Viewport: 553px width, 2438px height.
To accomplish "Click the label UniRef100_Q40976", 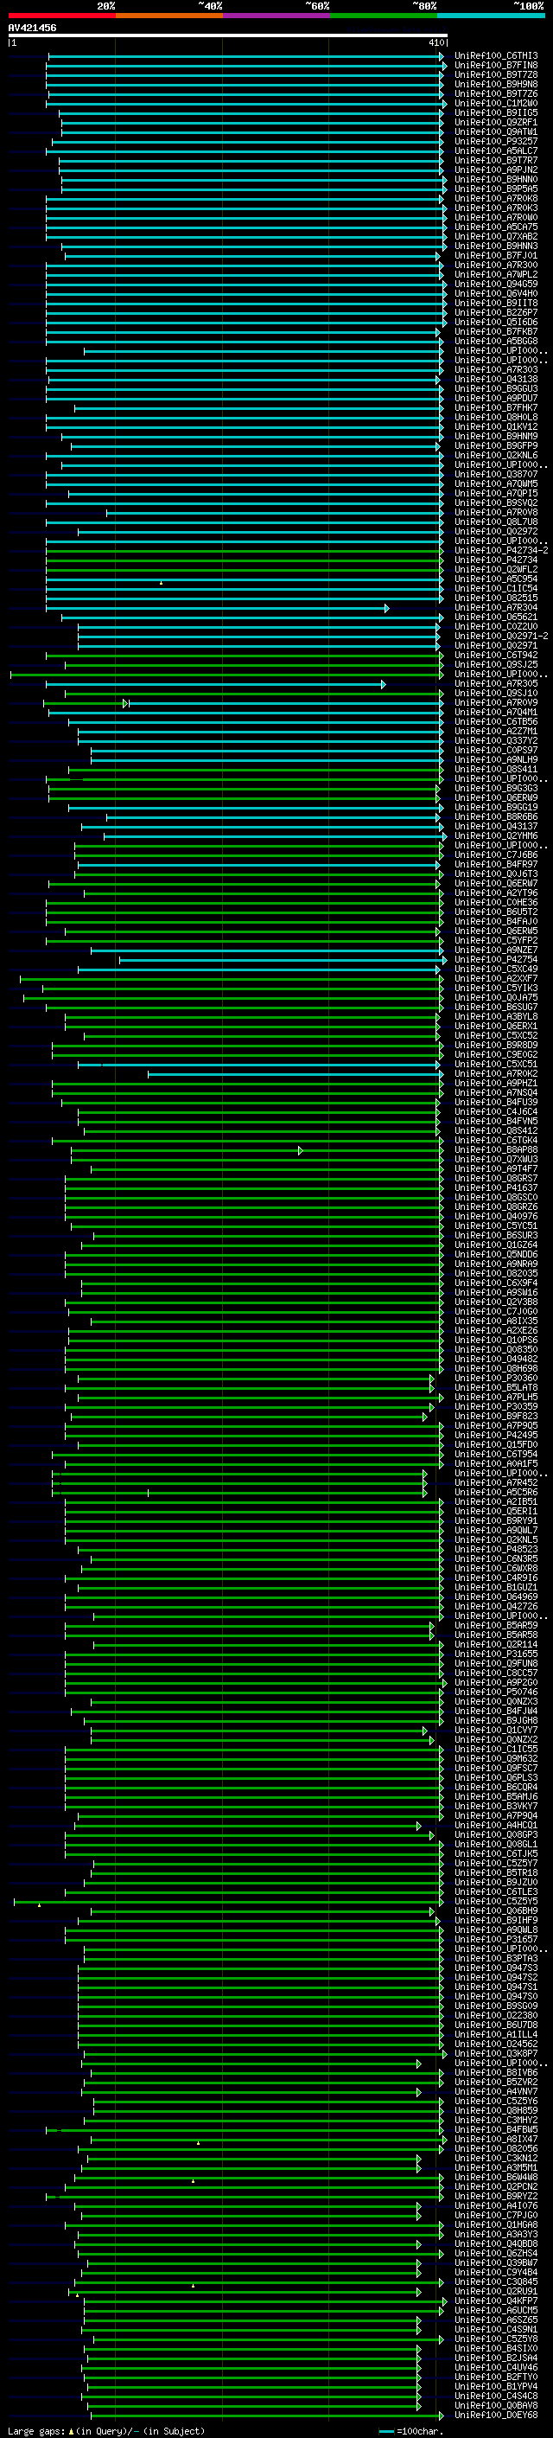I will pos(495,1216).
